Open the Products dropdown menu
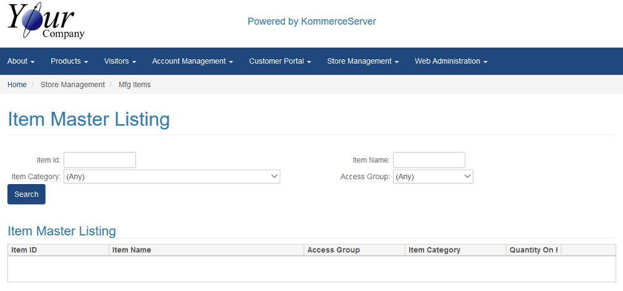 point(69,61)
